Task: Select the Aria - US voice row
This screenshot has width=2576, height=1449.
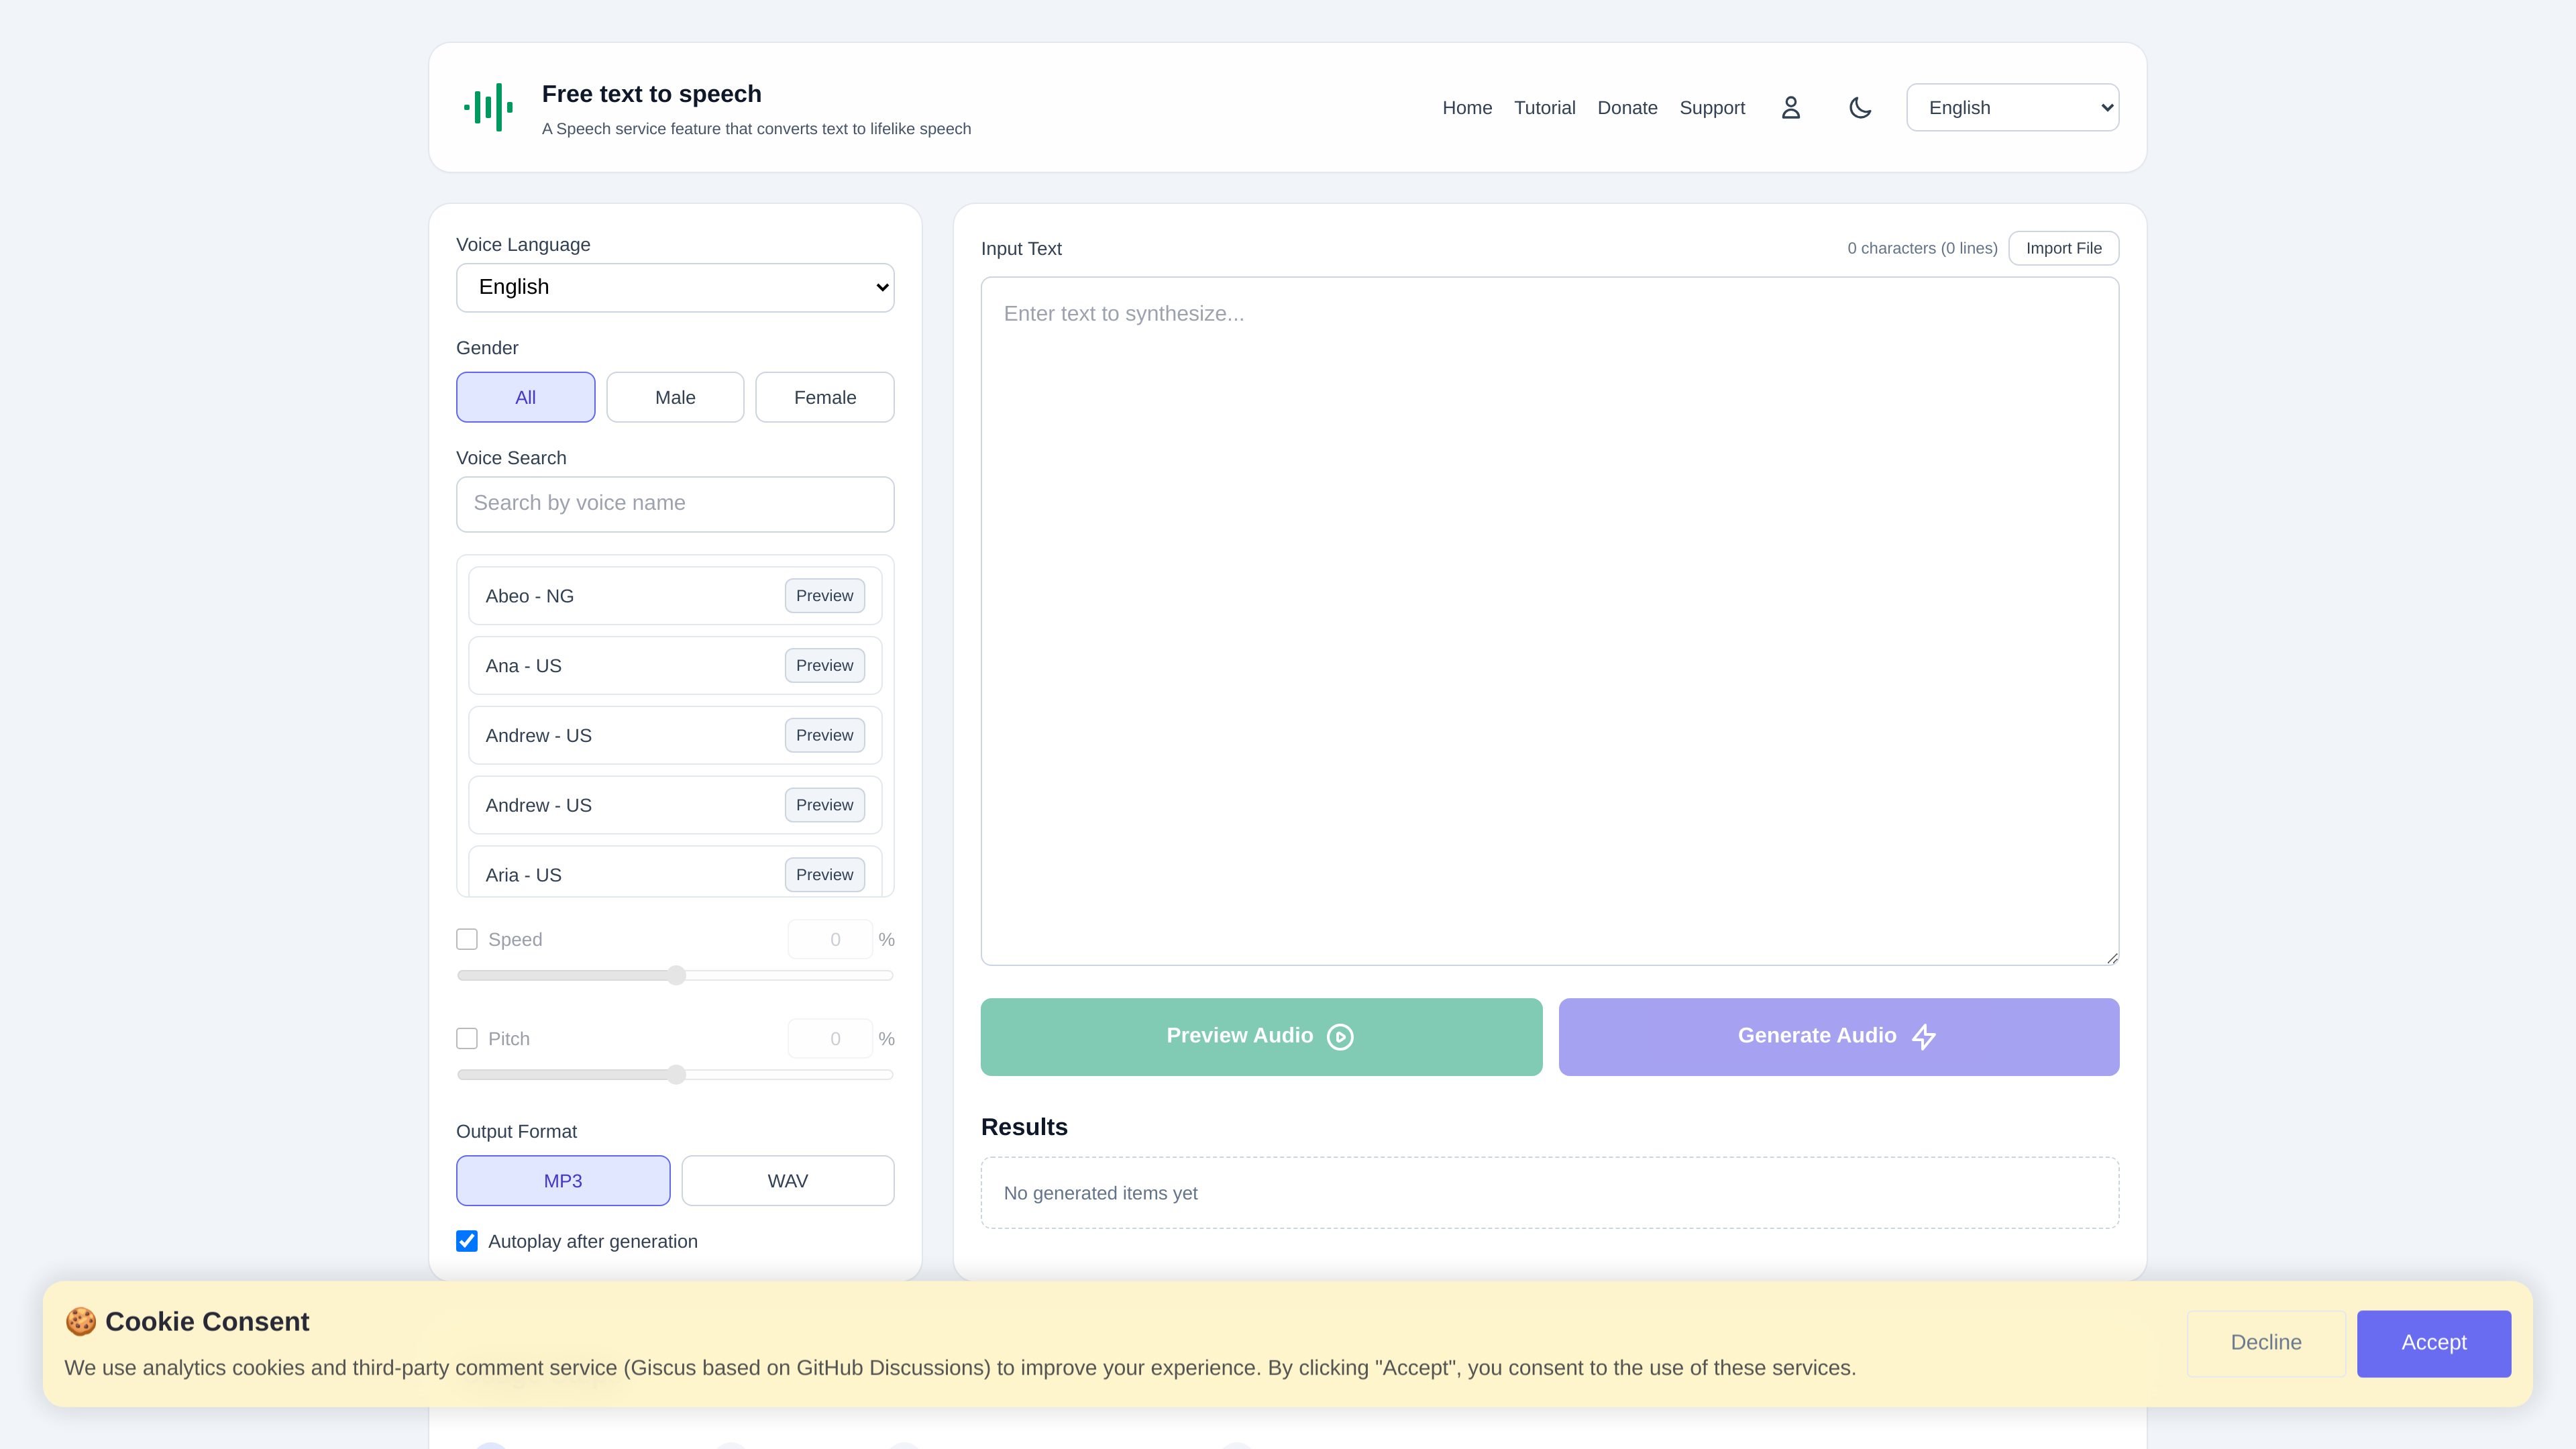Action: 675,871
